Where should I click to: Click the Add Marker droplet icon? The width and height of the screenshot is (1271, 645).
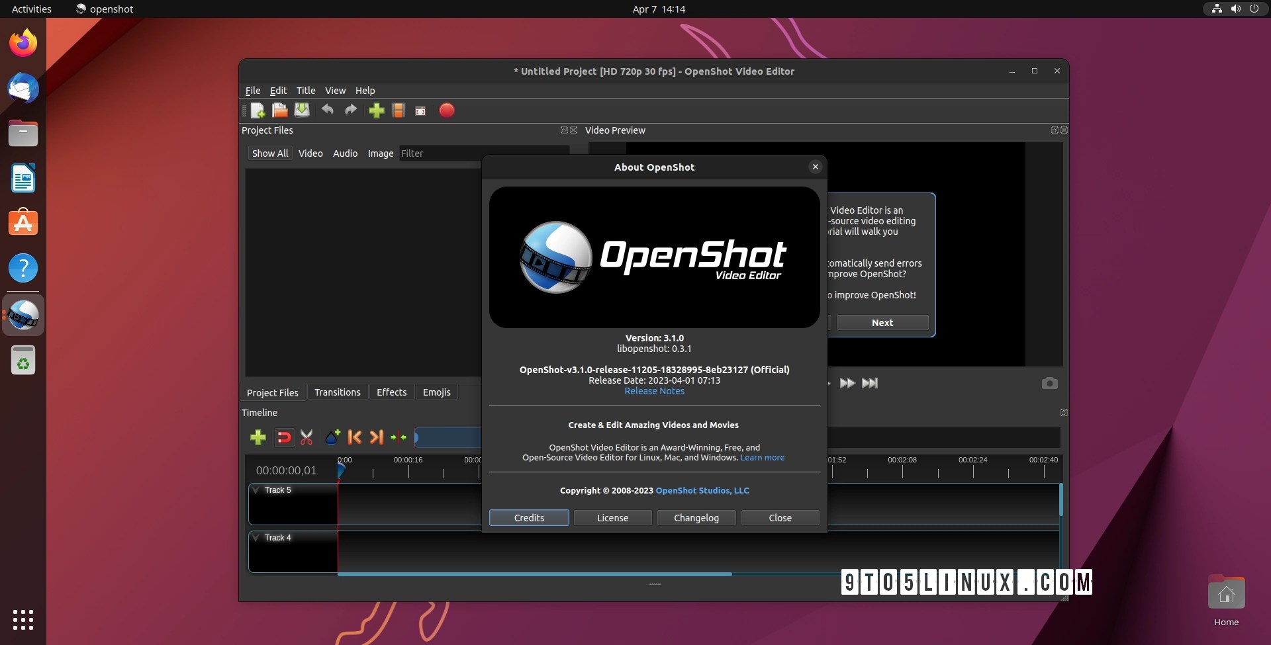coord(332,437)
